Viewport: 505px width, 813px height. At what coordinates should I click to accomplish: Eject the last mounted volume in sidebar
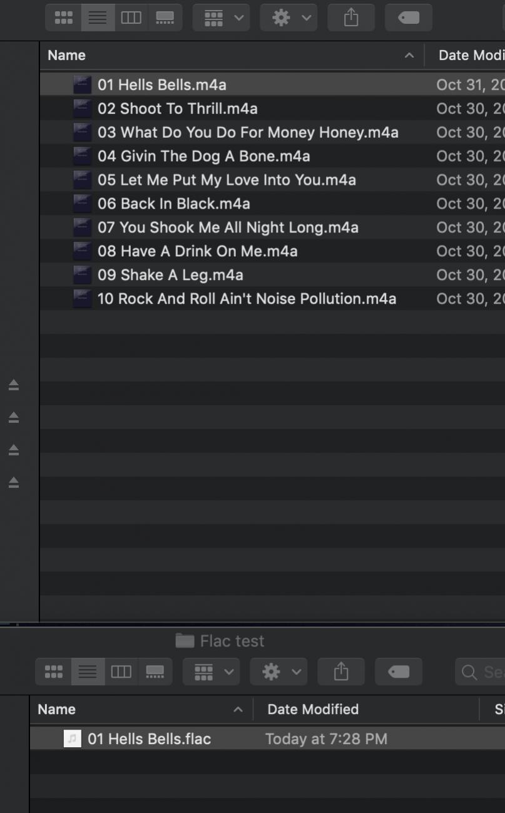[14, 482]
